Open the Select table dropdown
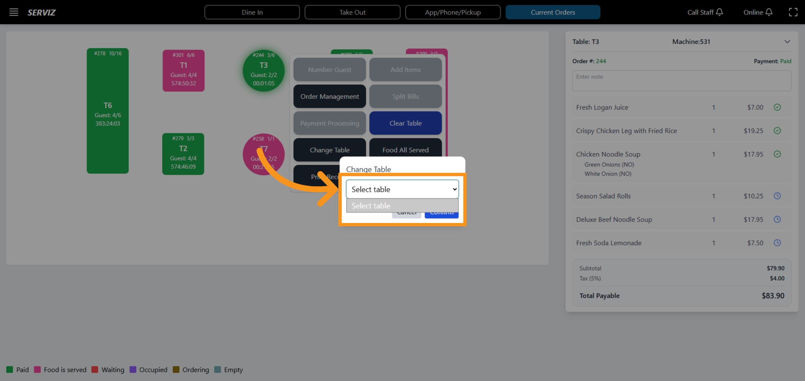 [x=402, y=189]
